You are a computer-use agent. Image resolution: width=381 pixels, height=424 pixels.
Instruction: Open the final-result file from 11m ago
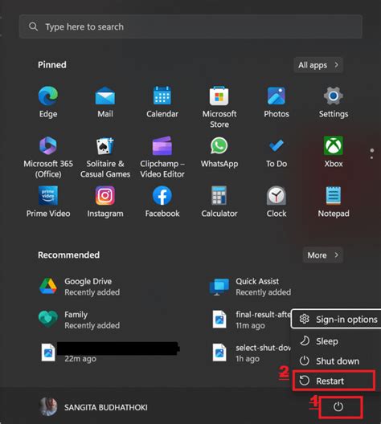point(250,320)
